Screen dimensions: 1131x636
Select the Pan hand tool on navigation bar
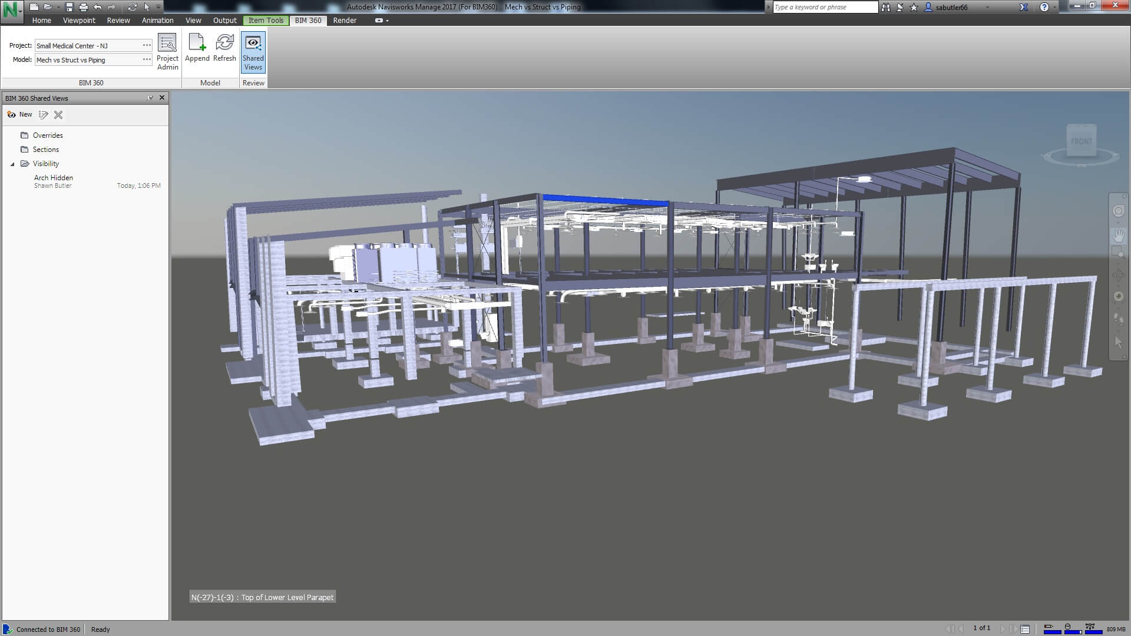pos(1118,236)
